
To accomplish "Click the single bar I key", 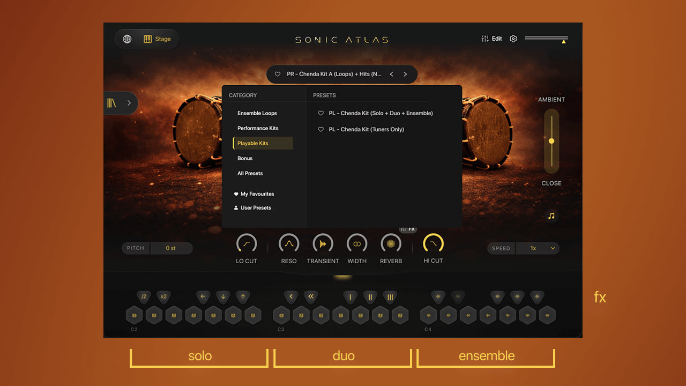I will [x=351, y=296].
